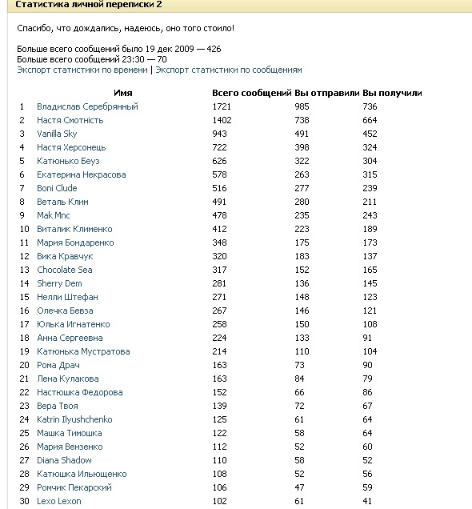Click the Настя Смотність name link

(x=70, y=120)
